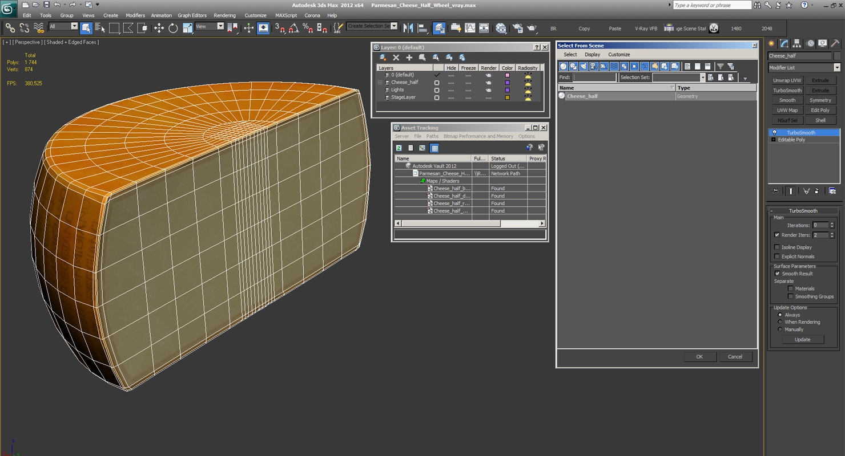Viewport: 845px width, 456px height.
Task: Toggle Display Geometry filter in Select From Scene
Action: click(x=564, y=66)
